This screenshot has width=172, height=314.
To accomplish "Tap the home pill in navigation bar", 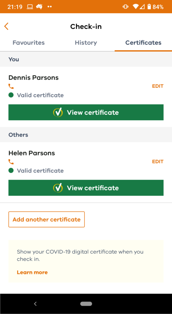I will (x=86, y=304).
